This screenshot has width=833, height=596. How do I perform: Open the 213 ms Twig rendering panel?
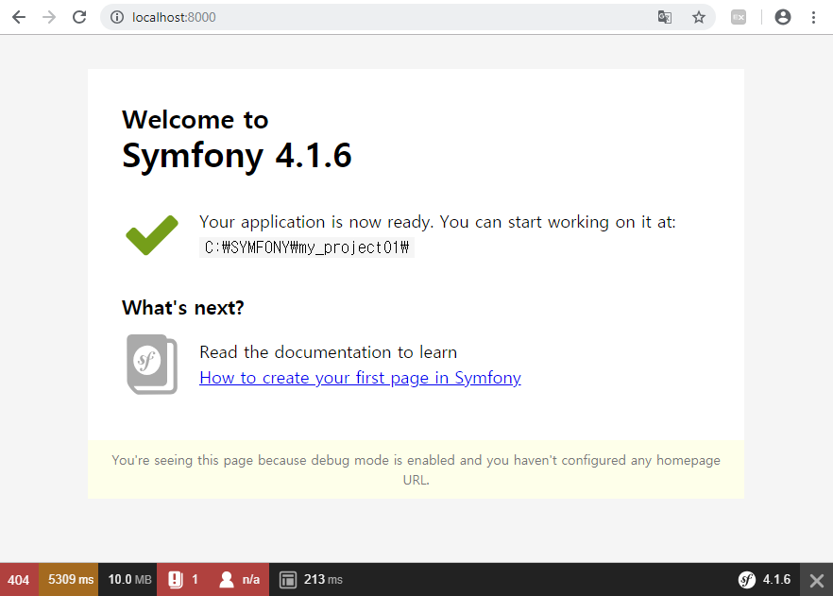(311, 579)
